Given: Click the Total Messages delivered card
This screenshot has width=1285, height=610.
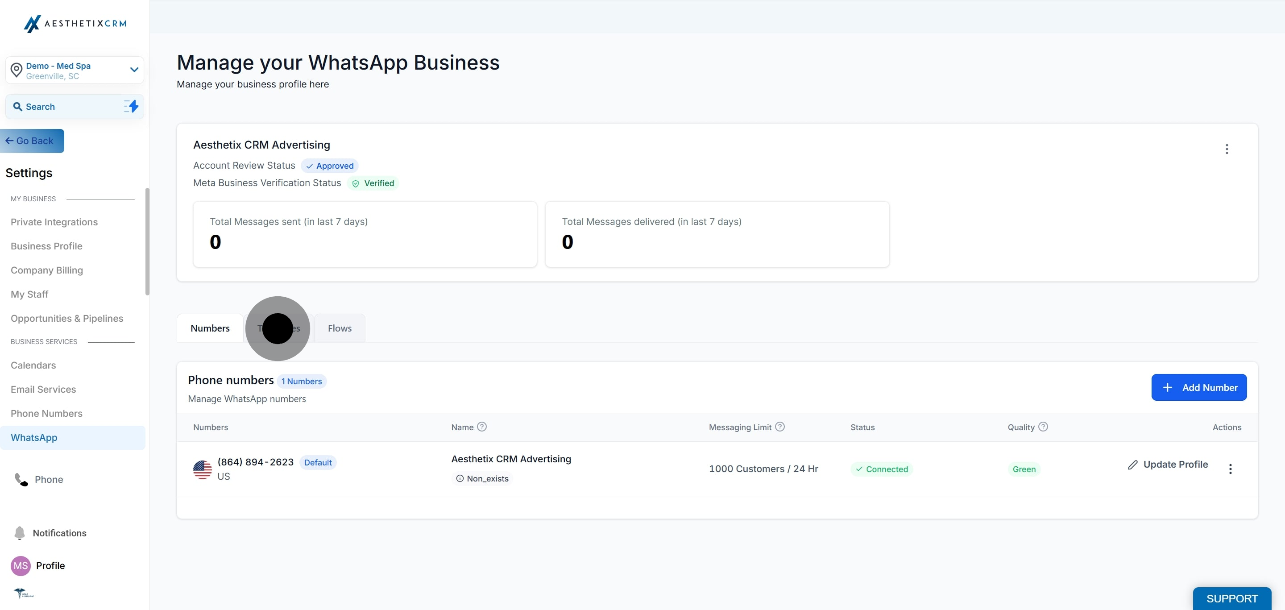Looking at the screenshot, I should point(717,234).
